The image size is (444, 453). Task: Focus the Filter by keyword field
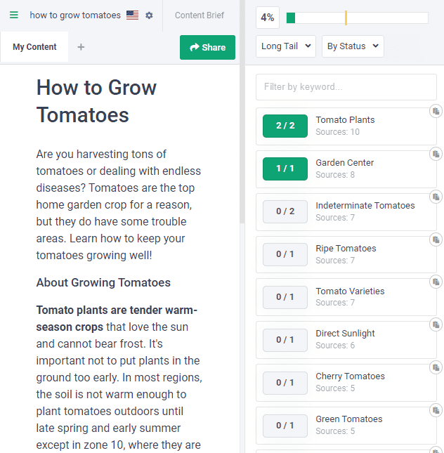click(346, 87)
